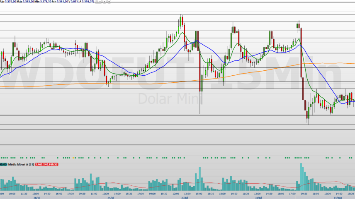Select the 01/ago date label

[x=338, y=198]
